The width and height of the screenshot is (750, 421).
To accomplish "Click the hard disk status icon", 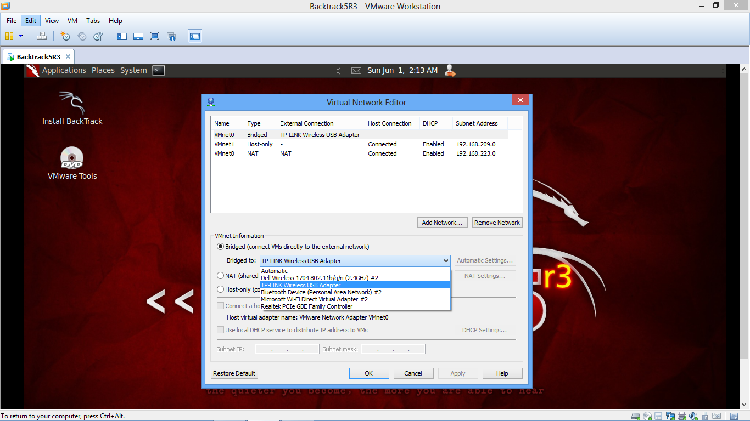I will (x=635, y=416).
